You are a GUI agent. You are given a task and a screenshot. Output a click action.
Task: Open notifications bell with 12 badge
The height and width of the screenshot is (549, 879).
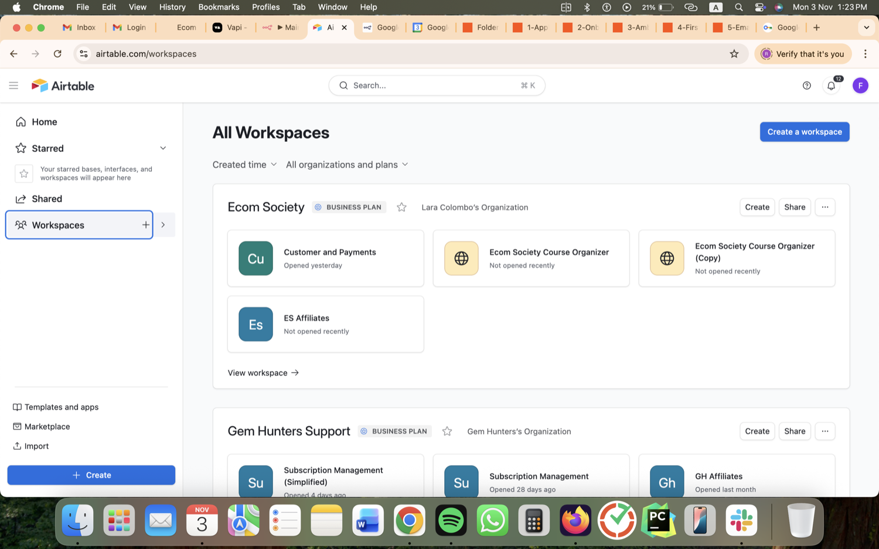[x=832, y=86]
